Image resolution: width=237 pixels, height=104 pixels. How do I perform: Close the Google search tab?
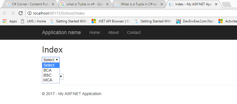107,4
